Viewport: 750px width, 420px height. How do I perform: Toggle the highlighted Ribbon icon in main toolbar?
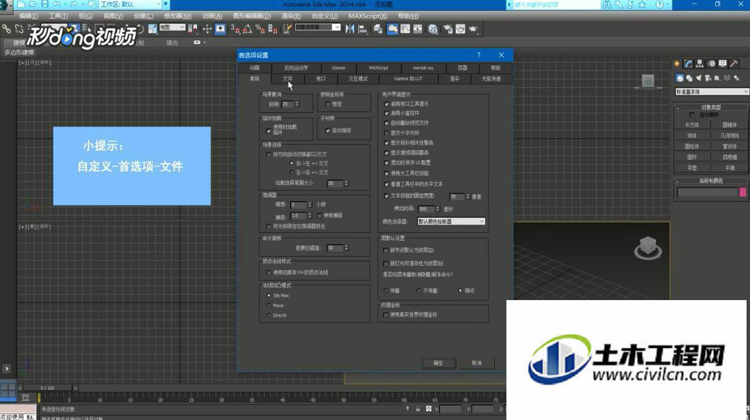click(392, 29)
